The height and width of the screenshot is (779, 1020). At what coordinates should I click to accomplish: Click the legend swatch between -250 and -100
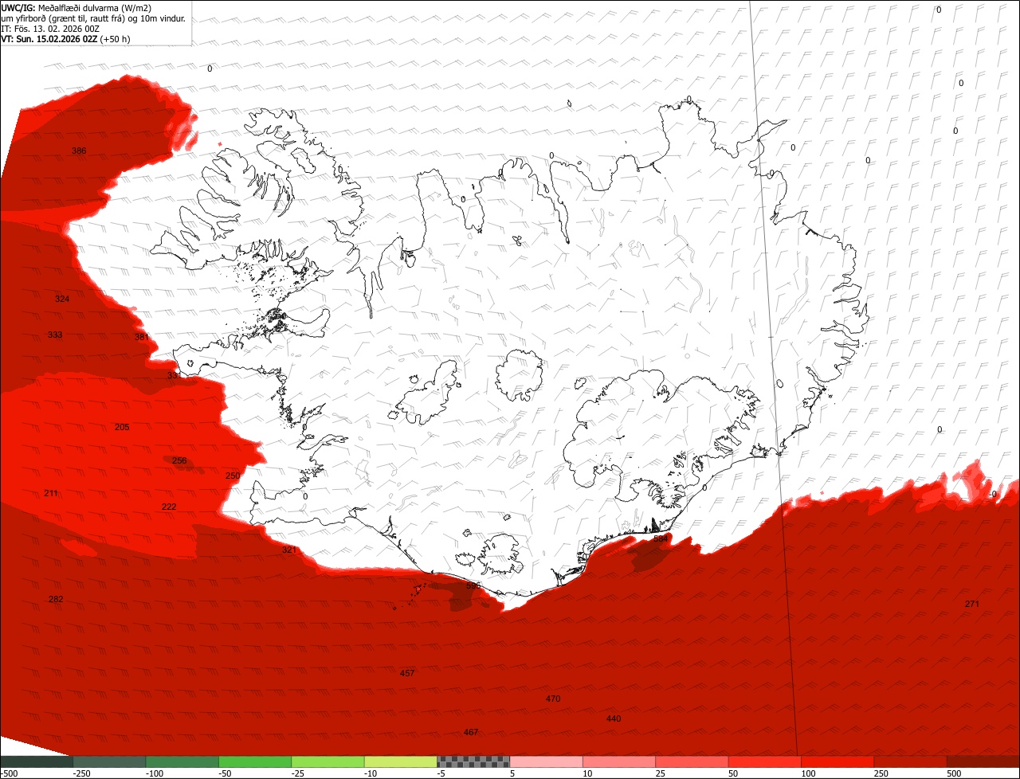(x=109, y=761)
